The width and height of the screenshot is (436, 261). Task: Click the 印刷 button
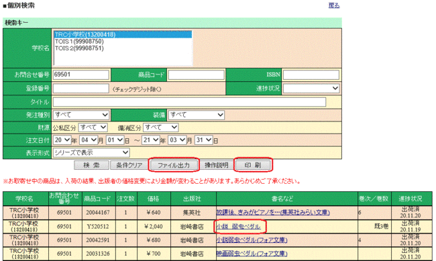click(253, 165)
